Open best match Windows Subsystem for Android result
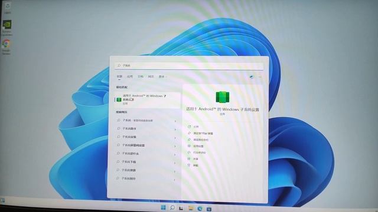 pos(147,100)
